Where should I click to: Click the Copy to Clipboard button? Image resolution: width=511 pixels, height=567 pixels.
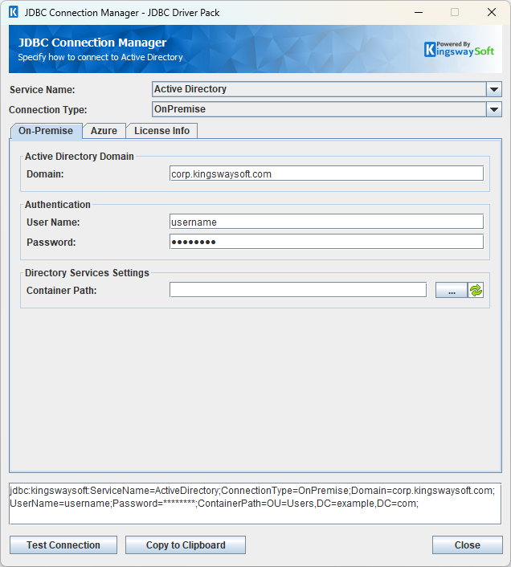(186, 545)
